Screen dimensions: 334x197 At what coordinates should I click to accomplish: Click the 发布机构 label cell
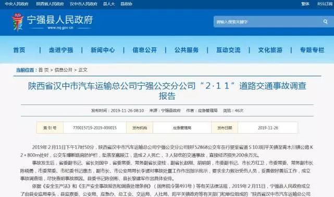(x=140, y=128)
